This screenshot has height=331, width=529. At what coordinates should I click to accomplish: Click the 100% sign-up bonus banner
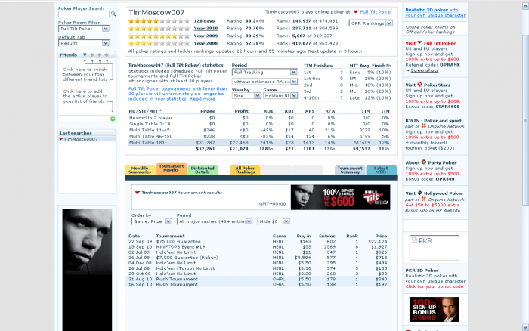[x=435, y=309]
